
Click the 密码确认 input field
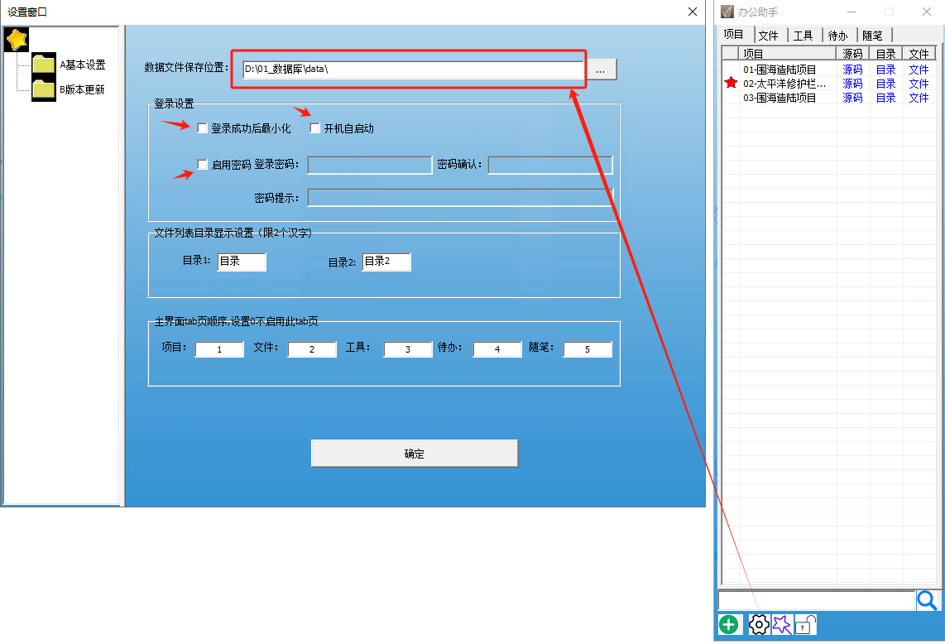tap(550, 165)
